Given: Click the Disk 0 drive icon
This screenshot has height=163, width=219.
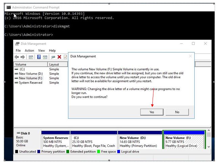Looking at the screenshot, I should (x=18, y=133).
